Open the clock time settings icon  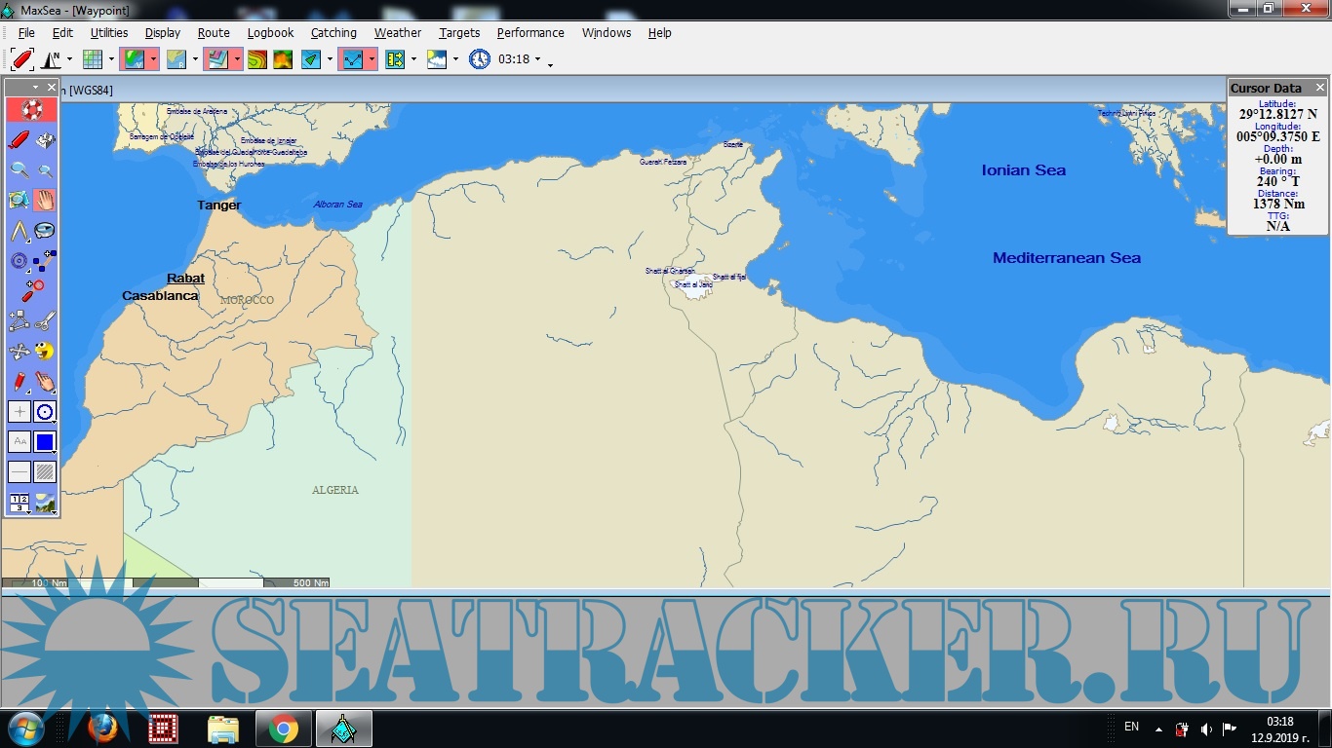coord(479,59)
